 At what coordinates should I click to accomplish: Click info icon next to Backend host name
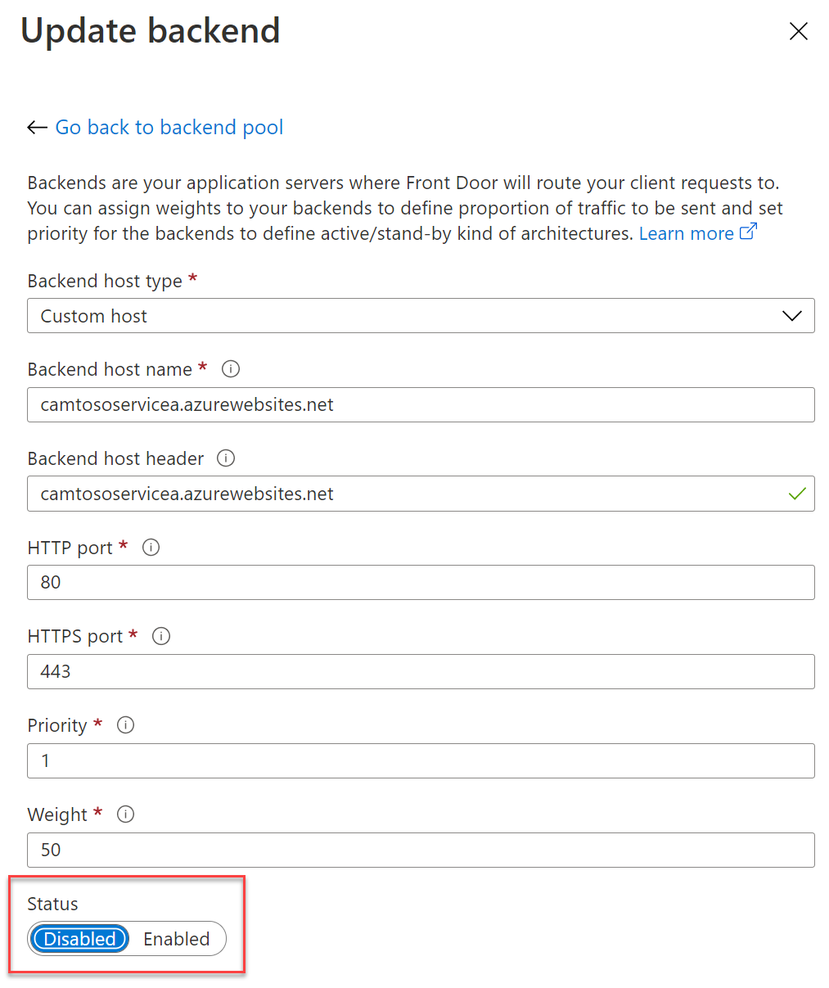pos(231,369)
